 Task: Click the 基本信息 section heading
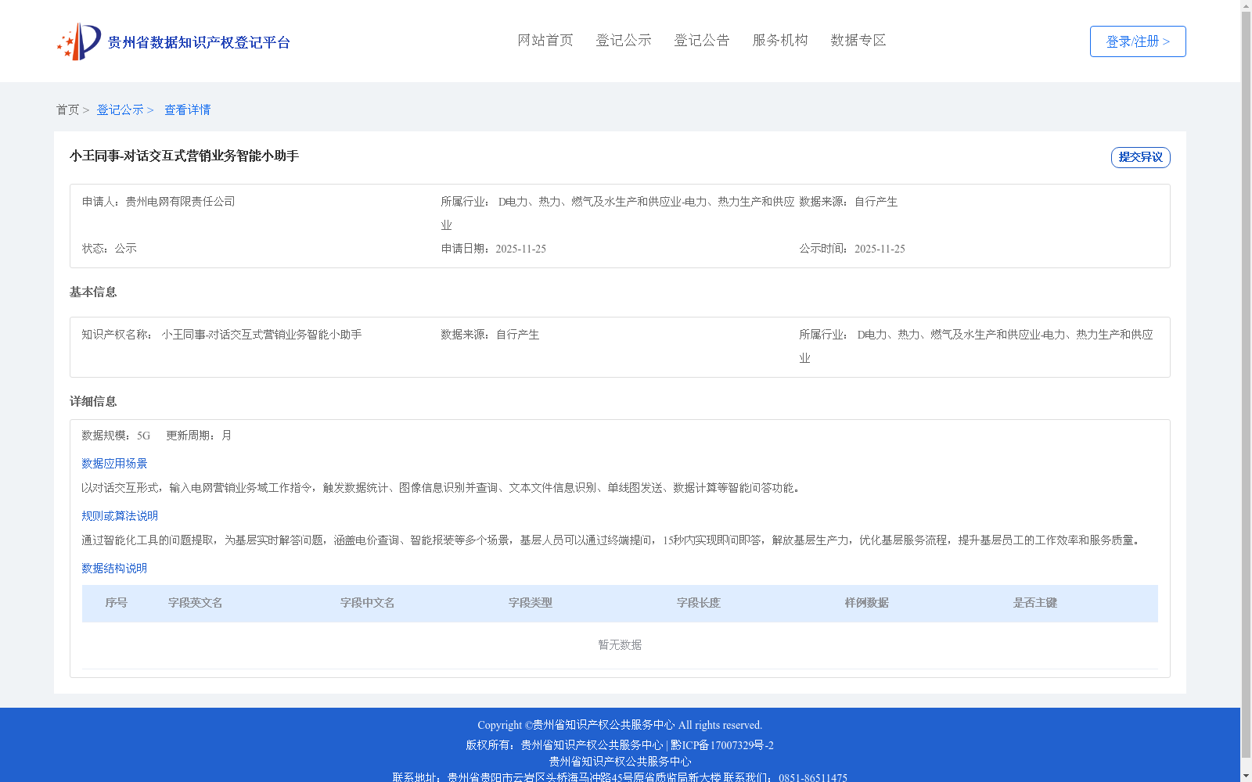93,292
